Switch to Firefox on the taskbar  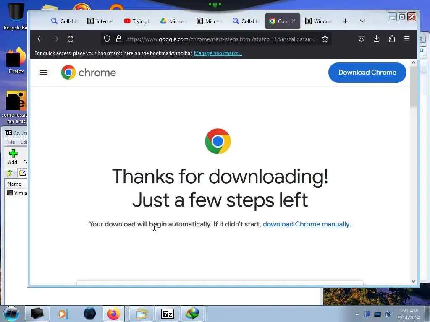point(114,314)
